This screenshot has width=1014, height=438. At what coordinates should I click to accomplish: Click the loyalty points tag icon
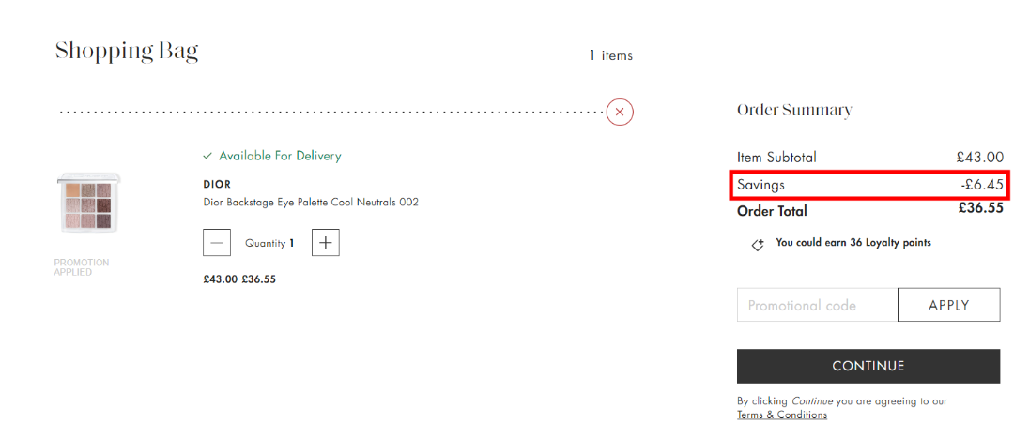coord(758,244)
